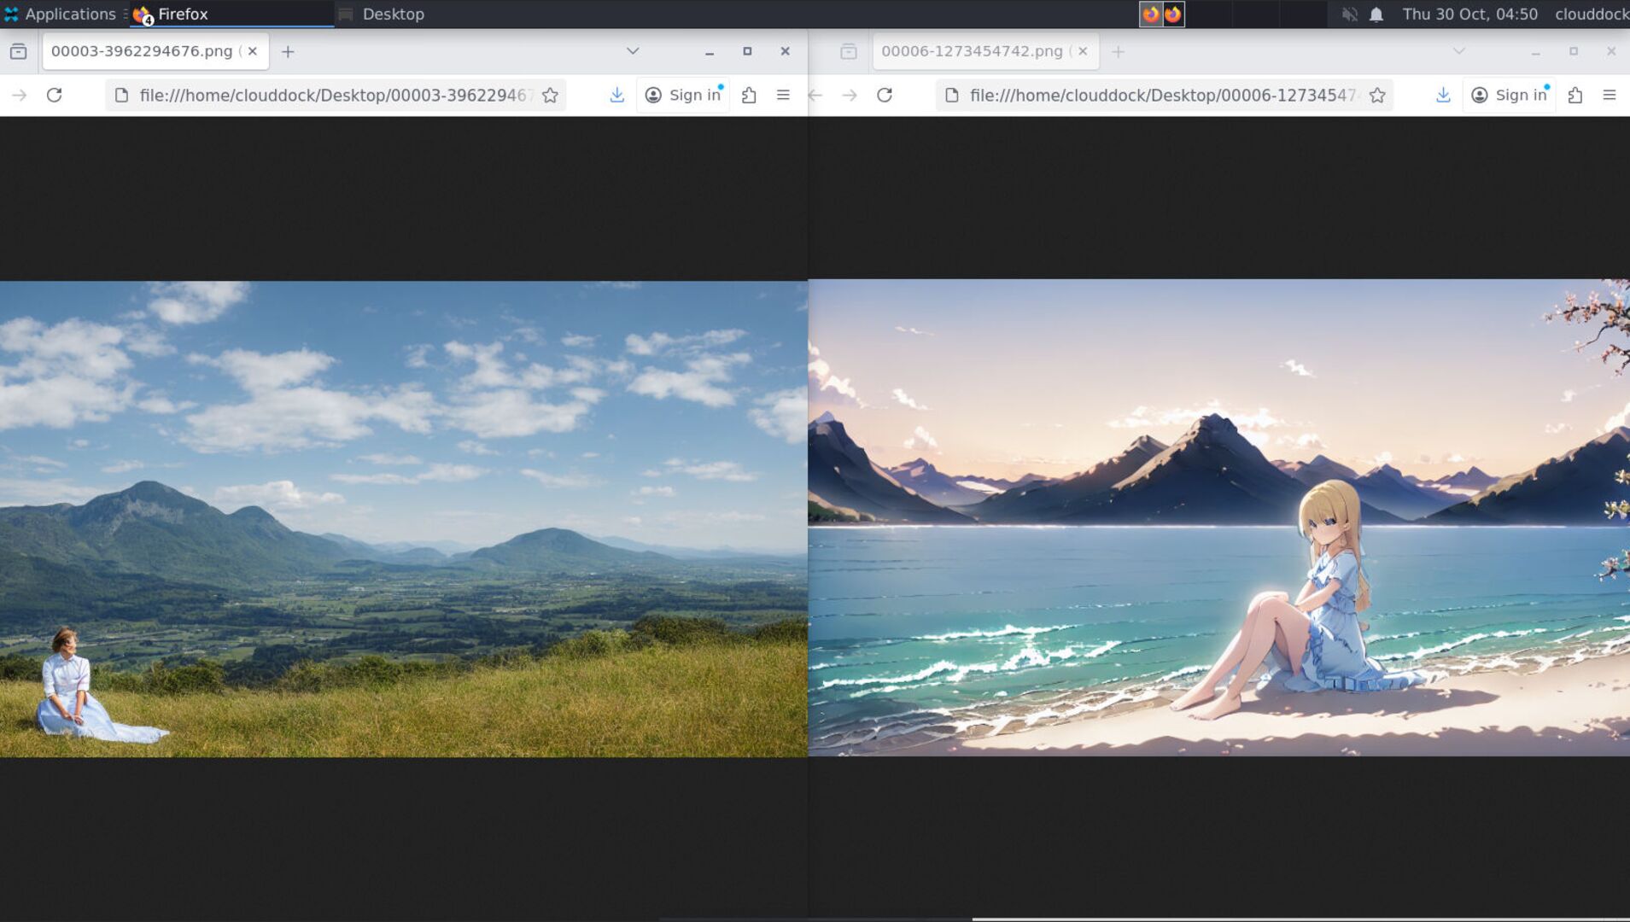Reload the page in the right Firefox window
Viewport: 1630px width, 922px height.
885,95
